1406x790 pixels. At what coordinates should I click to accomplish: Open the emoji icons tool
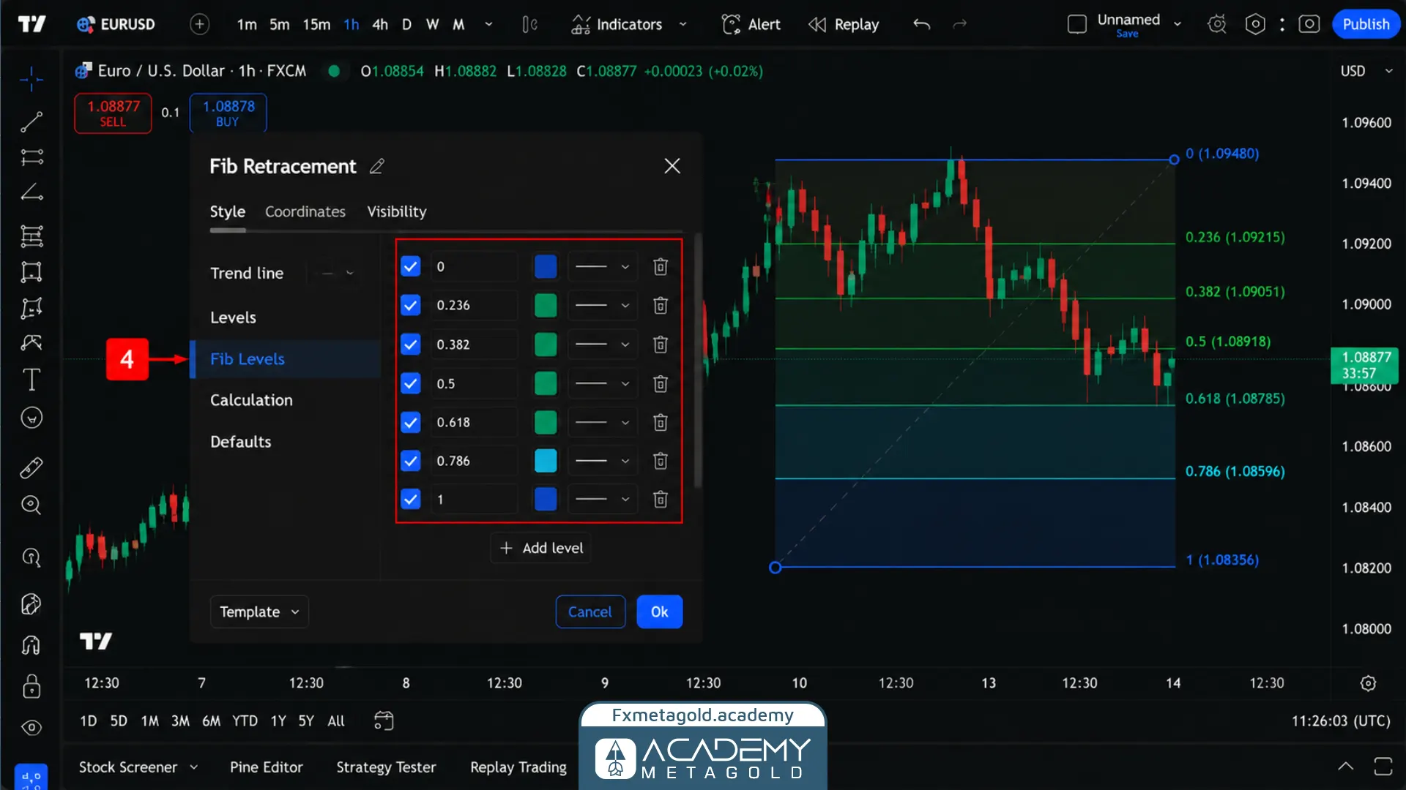(x=31, y=418)
